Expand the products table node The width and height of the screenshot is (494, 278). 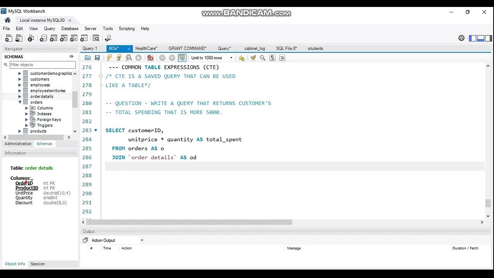pyautogui.click(x=20, y=131)
